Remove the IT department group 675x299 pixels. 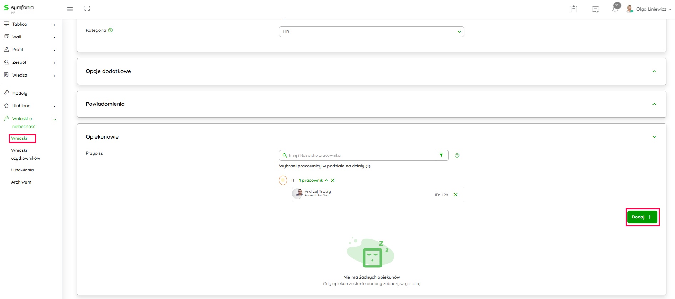(x=333, y=180)
